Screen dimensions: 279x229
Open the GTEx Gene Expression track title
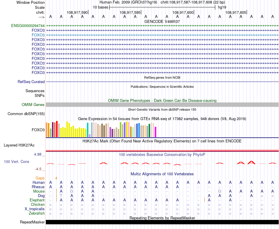[x=162, y=119]
